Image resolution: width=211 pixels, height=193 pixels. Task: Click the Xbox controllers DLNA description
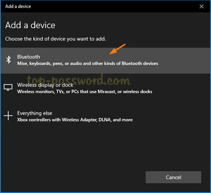click(75, 120)
